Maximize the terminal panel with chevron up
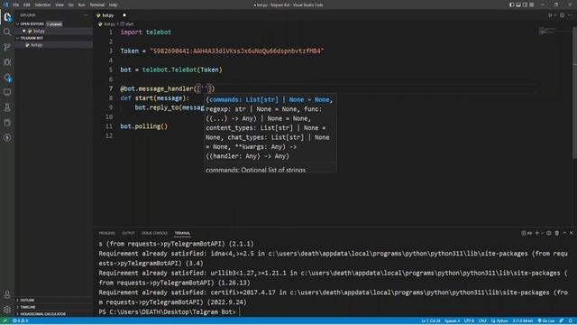This screenshot has height=325, width=577. click(564, 233)
